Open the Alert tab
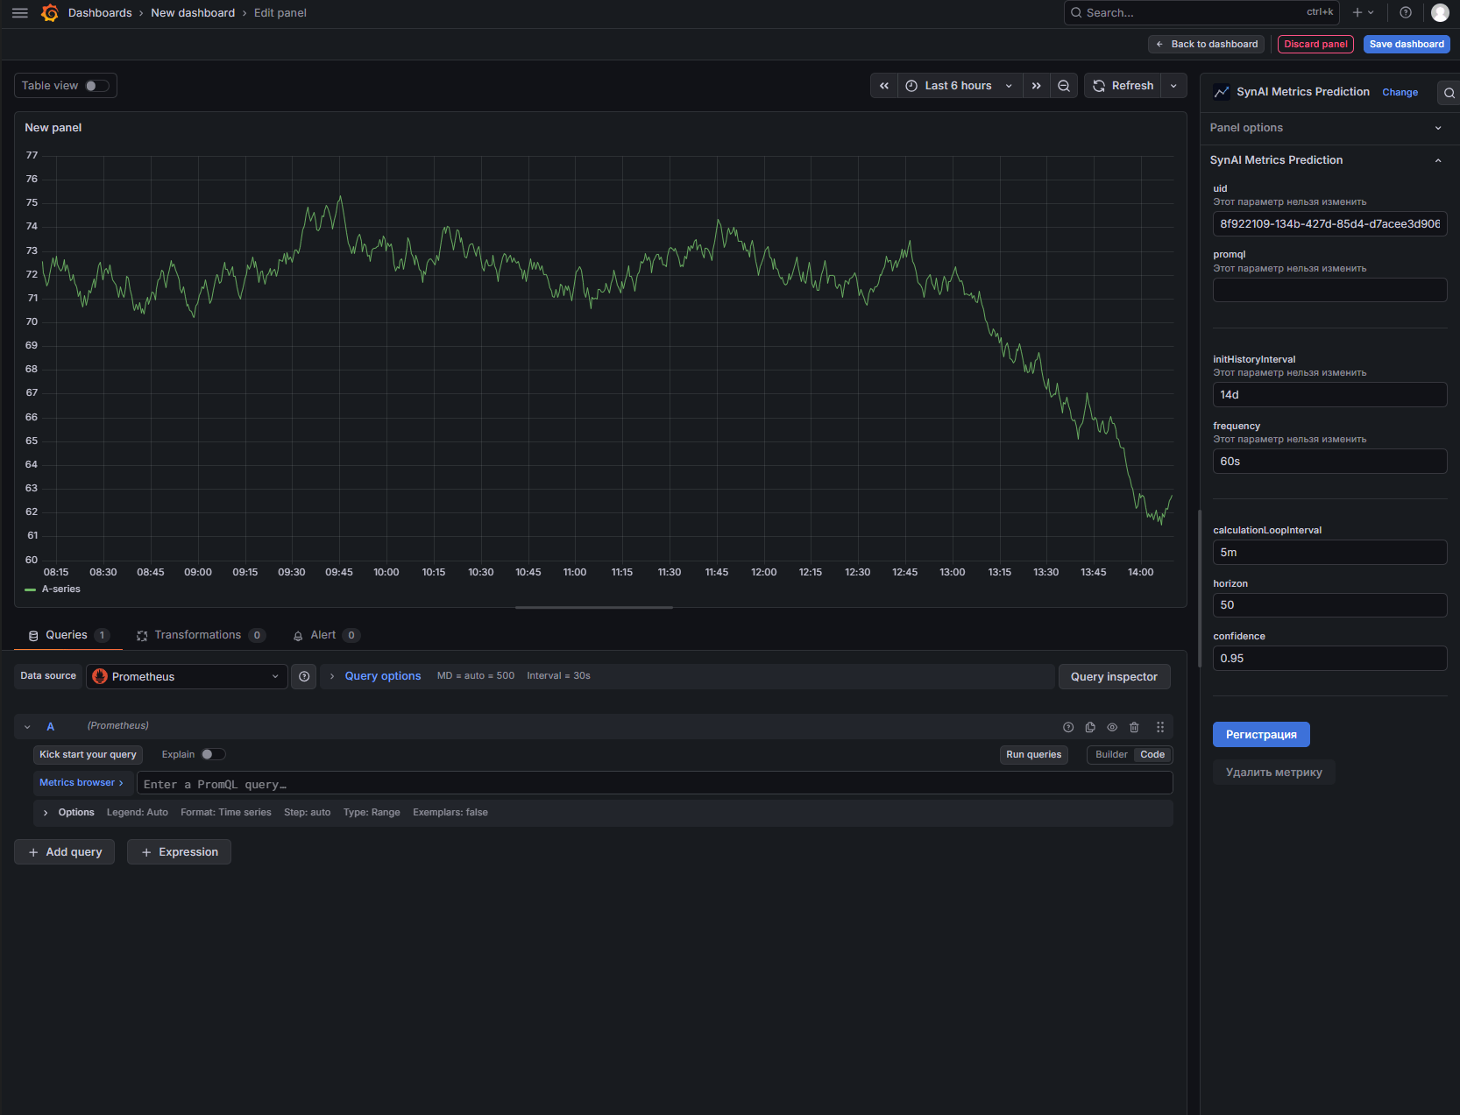The image size is (1460, 1115). pos(326,636)
